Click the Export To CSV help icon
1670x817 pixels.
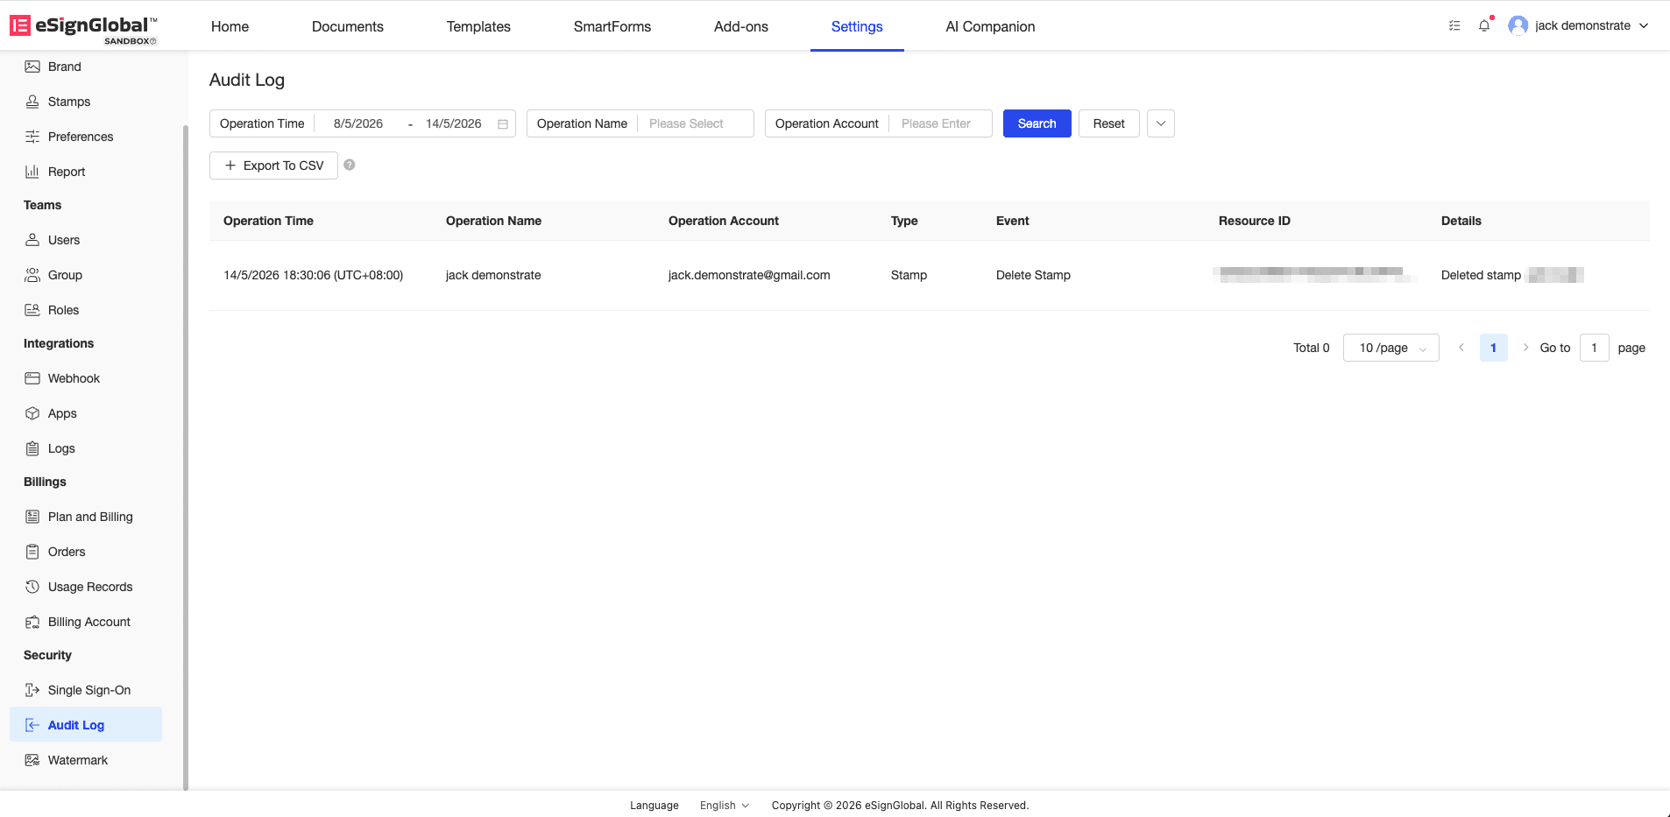click(350, 165)
